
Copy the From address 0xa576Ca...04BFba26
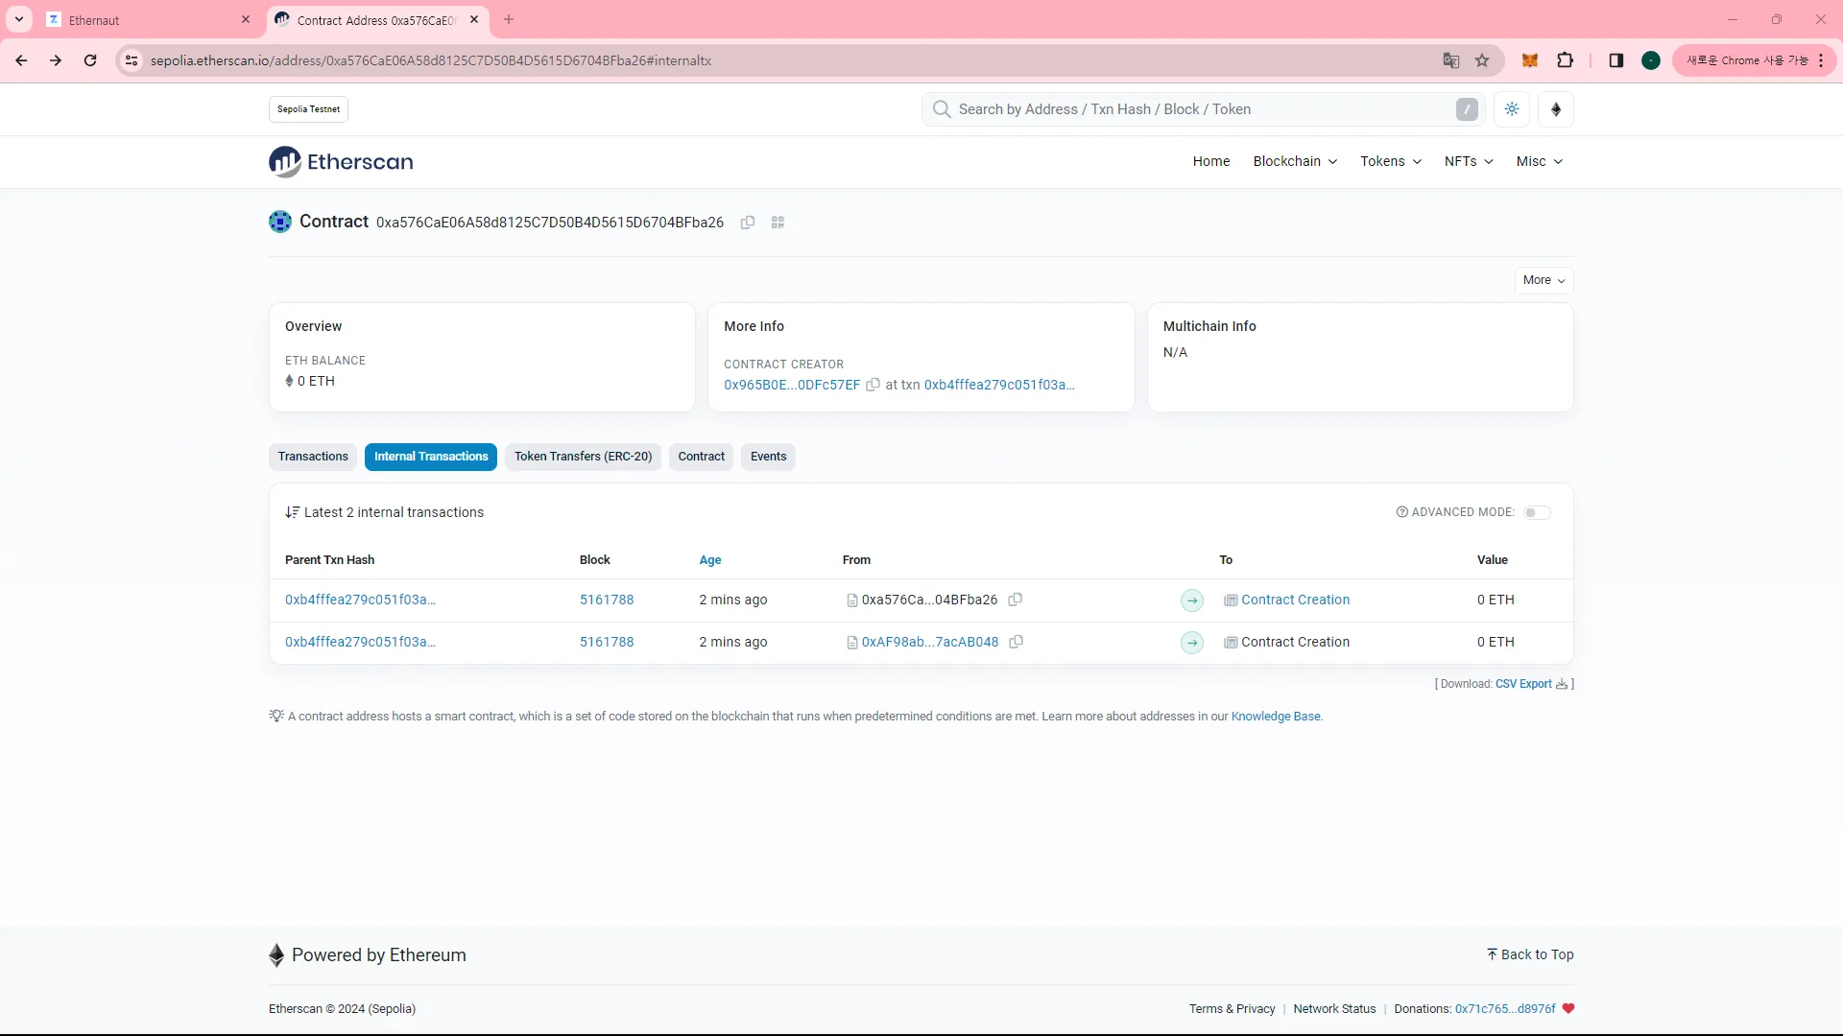pyautogui.click(x=1016, y=600)
